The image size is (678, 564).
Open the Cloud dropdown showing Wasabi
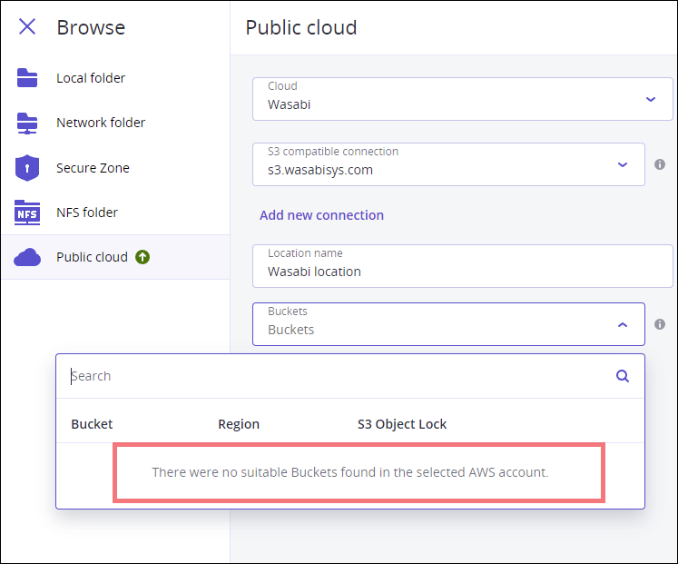click(x=463, y=99)
